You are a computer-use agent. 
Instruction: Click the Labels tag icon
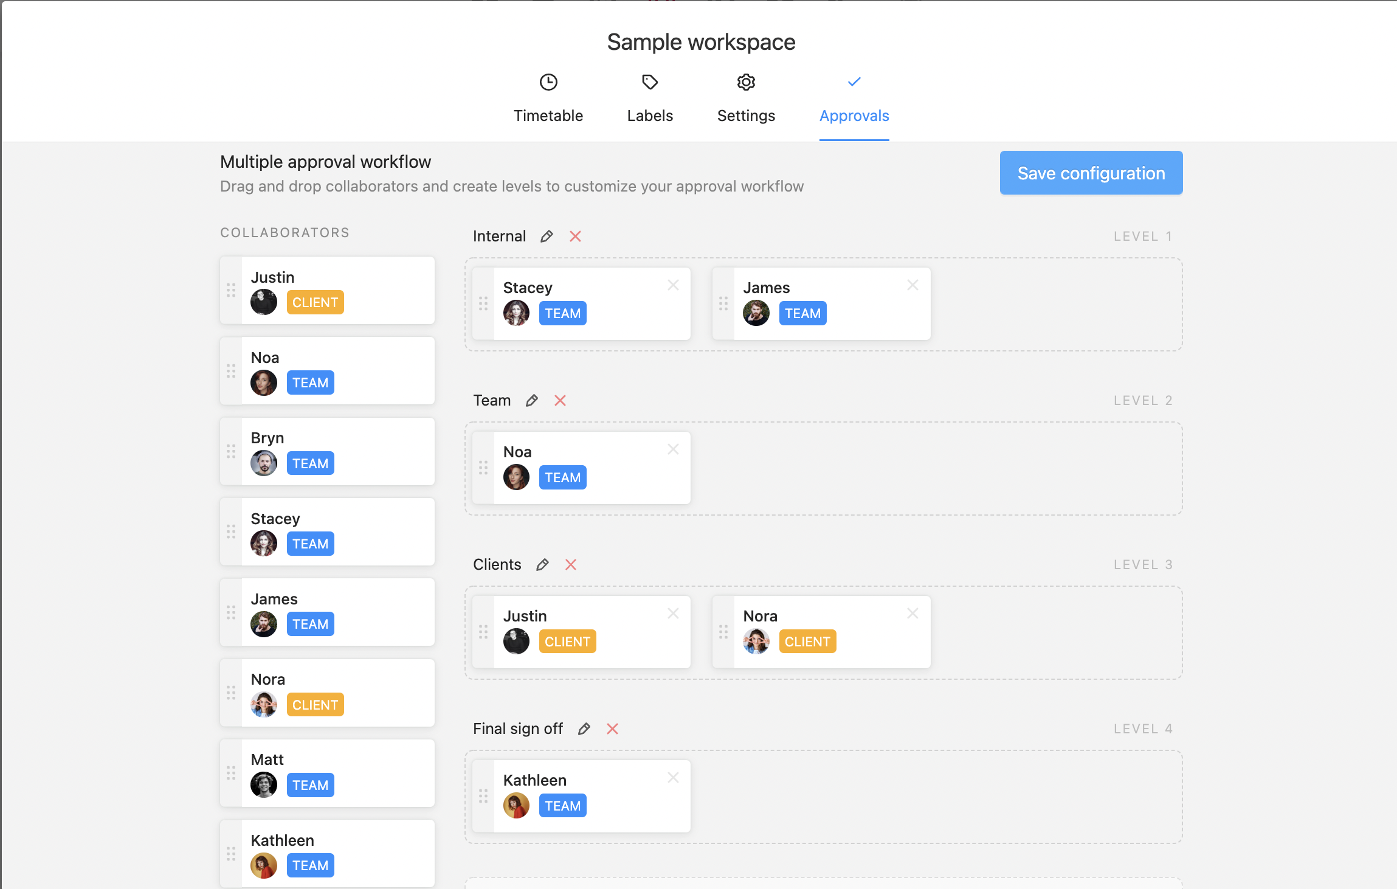click(650, 82)
